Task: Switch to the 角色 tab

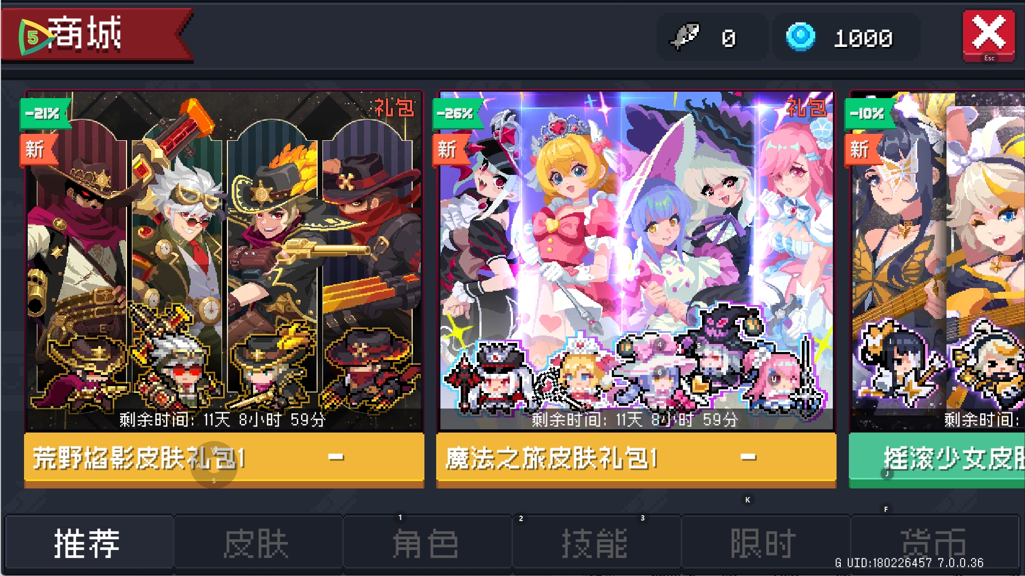Action: coord(427,543)
